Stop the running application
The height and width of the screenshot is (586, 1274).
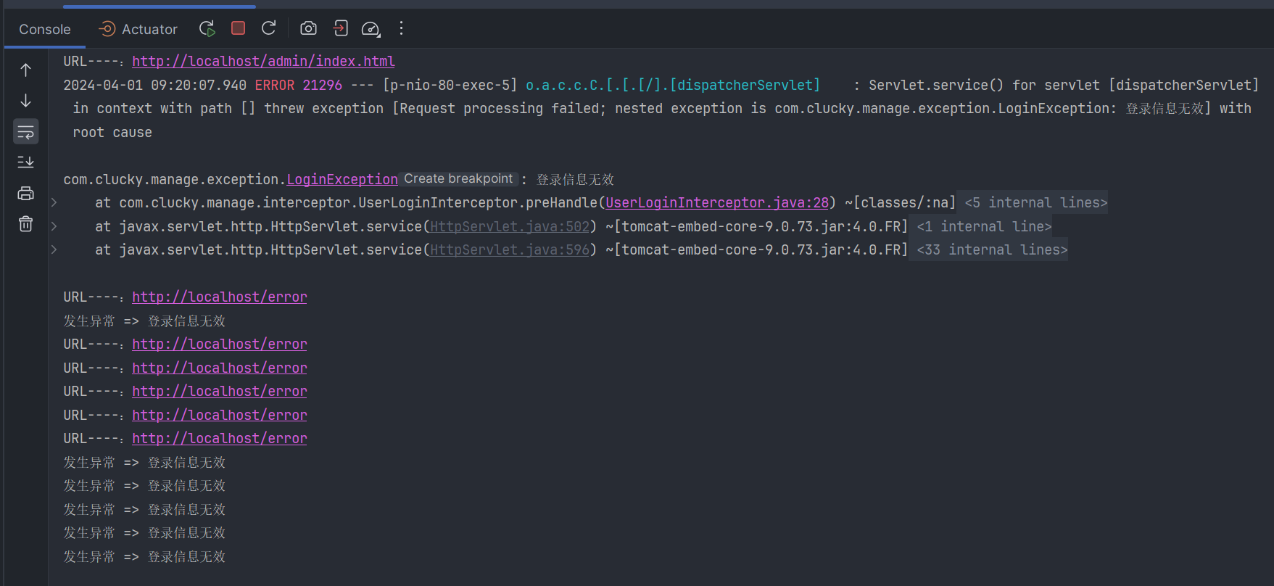coord(238,28)
